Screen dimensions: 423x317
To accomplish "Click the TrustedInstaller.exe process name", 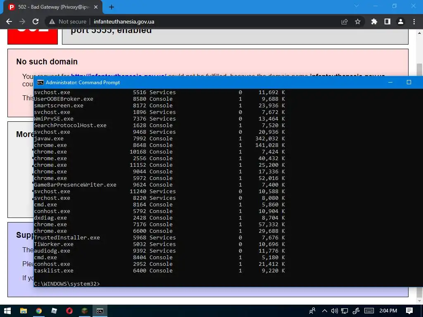I will 67,237.
